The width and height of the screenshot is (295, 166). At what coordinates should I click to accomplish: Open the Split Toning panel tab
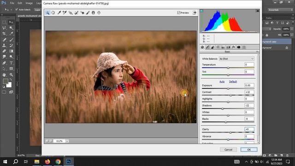coord(223,47)
